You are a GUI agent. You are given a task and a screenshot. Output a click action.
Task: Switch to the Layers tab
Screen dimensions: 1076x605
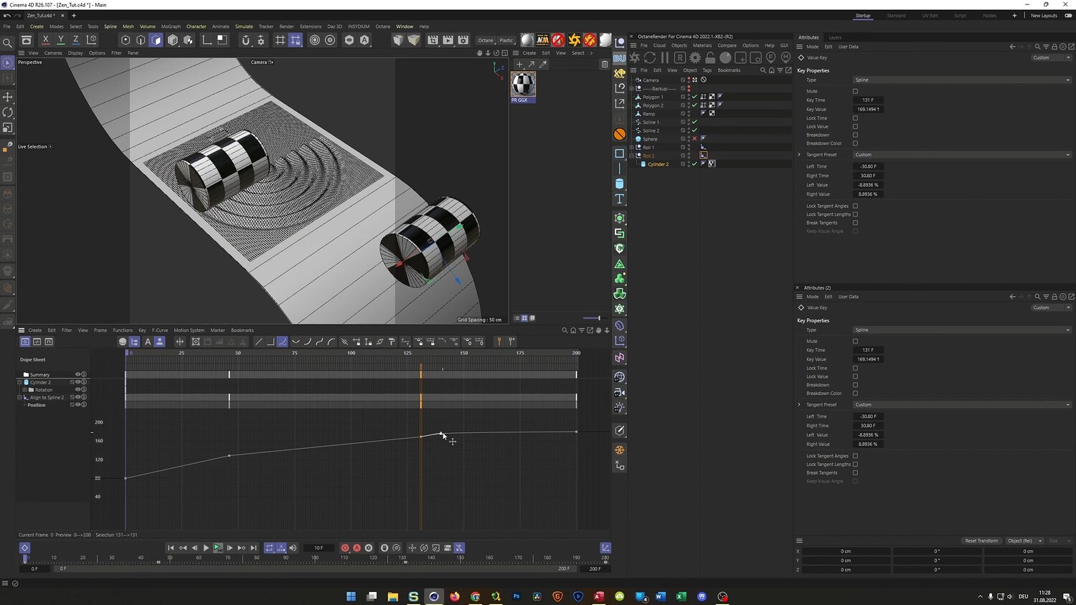(835, 37)
